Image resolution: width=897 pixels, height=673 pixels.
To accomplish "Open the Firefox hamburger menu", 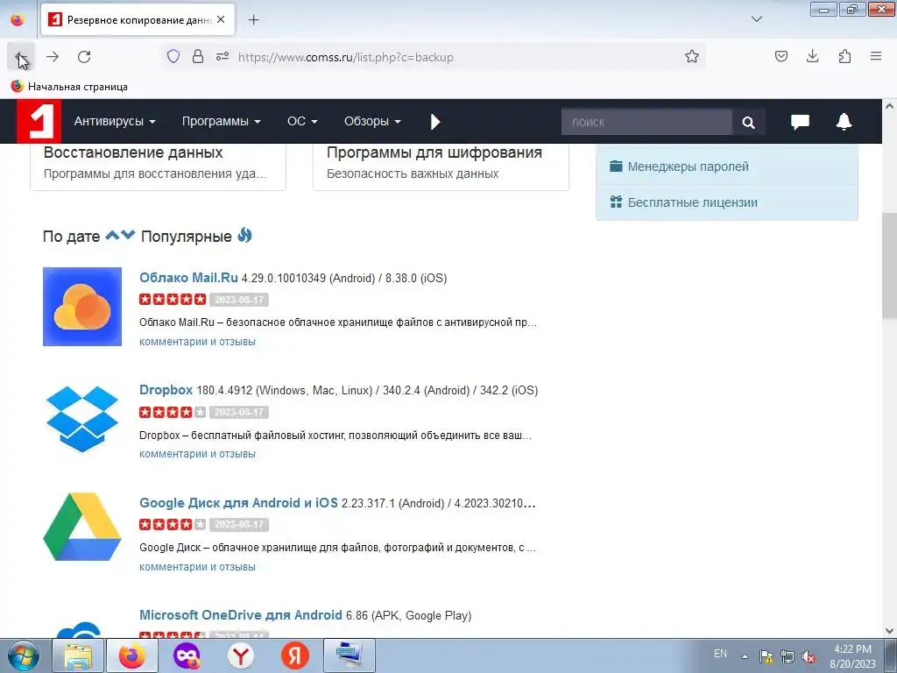I will click(876, 56).
